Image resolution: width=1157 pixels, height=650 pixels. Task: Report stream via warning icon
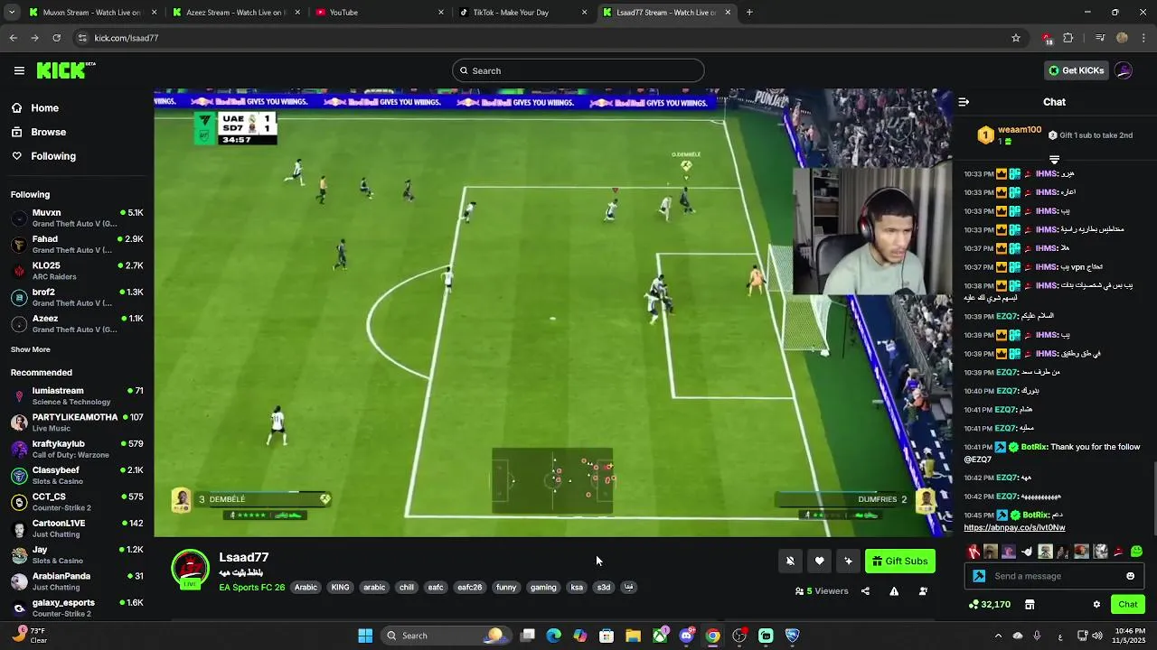(894, 591)
